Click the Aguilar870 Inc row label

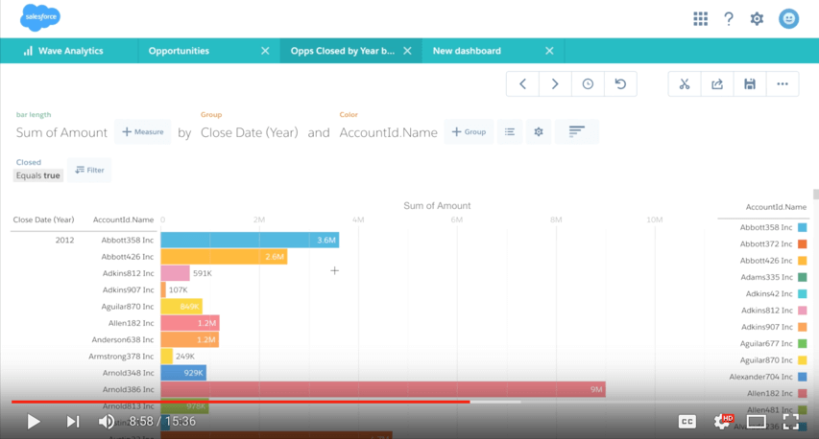click(x=128, y=307)
